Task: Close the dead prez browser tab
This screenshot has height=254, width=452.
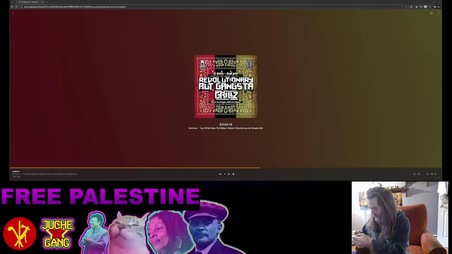Action: [43, 2]
